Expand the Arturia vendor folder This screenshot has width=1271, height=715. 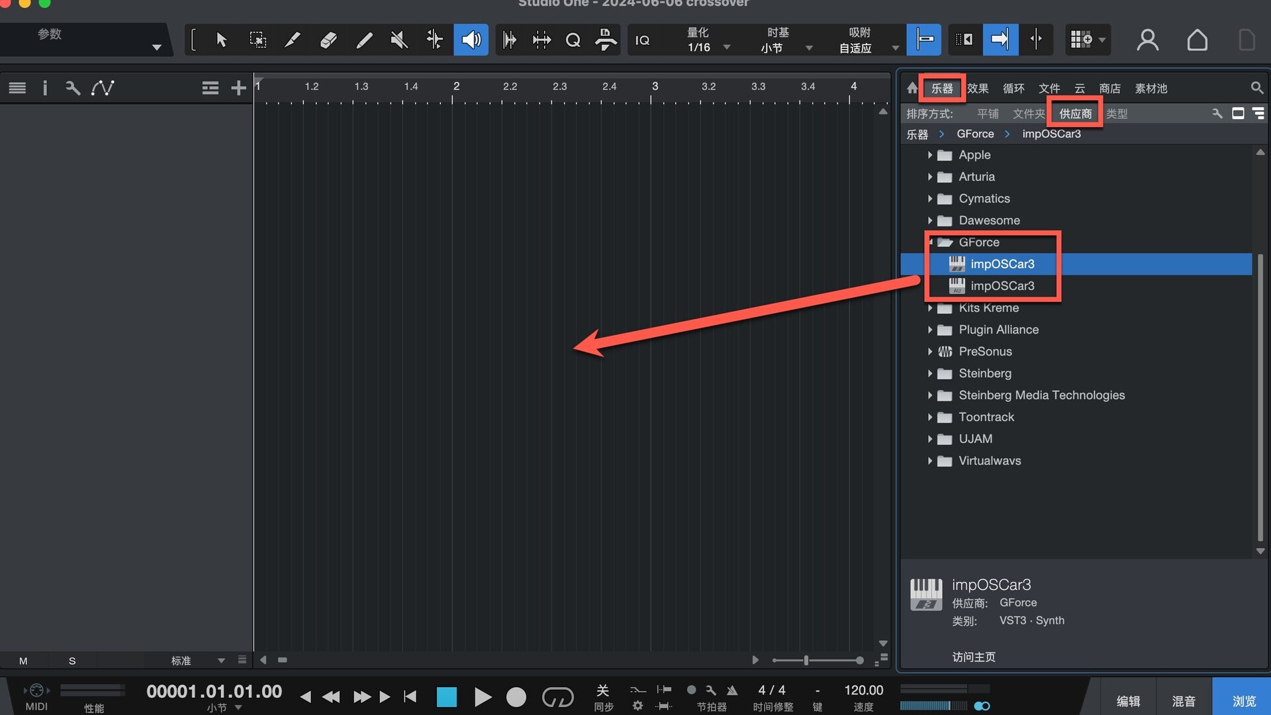(930, 177)
